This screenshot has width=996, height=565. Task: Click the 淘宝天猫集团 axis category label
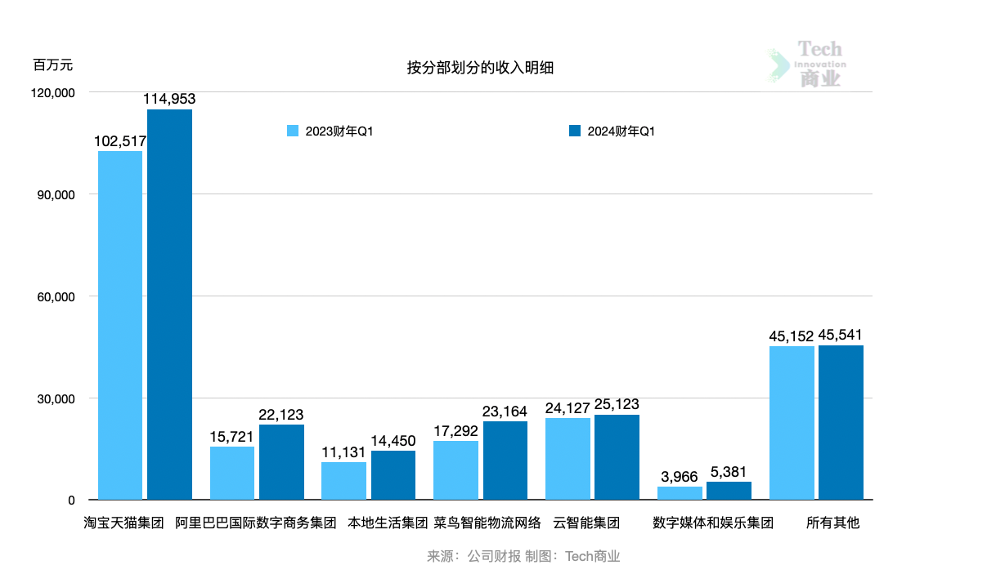pyautogui.click(x=123, y=523)
